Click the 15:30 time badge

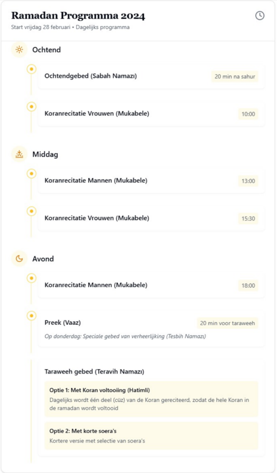(x=248, y=218)
